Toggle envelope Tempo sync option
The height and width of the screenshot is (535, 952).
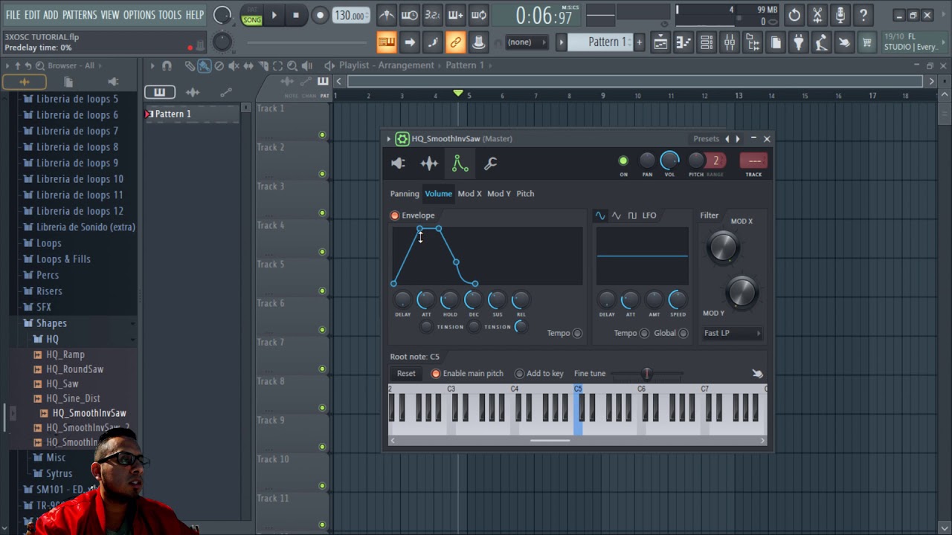click(x=577, y=333)
